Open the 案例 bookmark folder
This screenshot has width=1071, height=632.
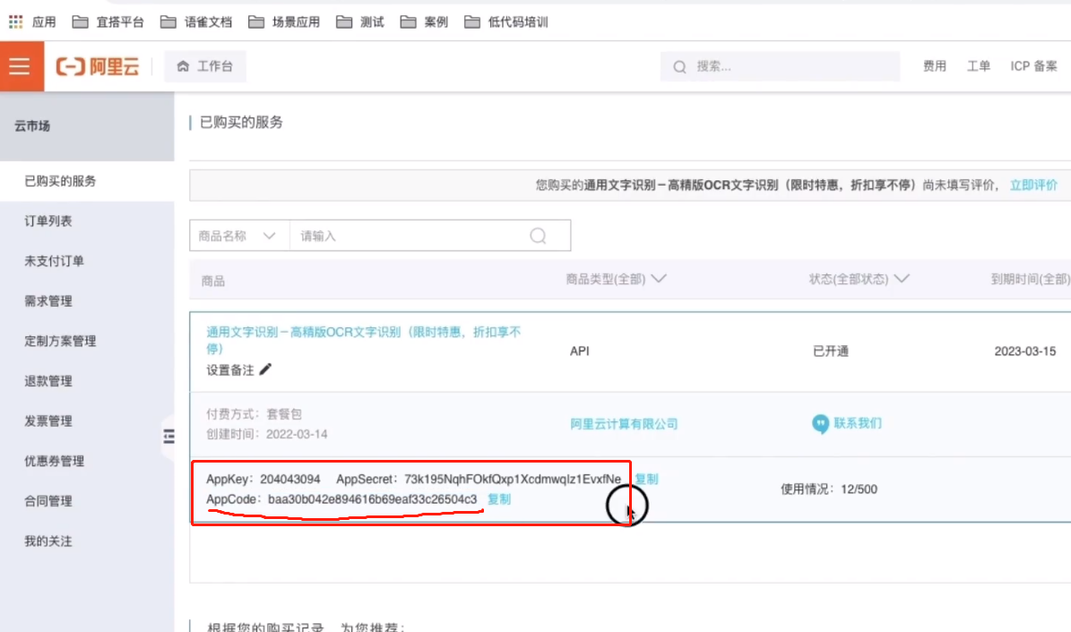tap(424, 22)
